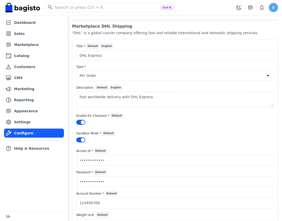Open the storefront visit shop icon
Screen dimensions: 282x221
coord(250,8)
